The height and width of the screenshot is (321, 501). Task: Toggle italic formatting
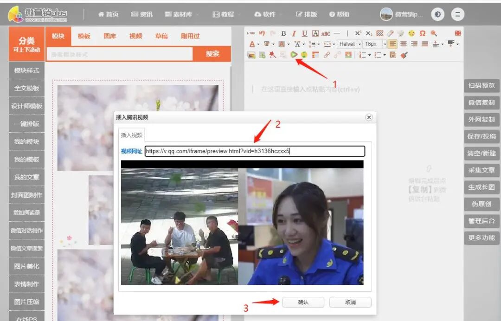[294, 33]
